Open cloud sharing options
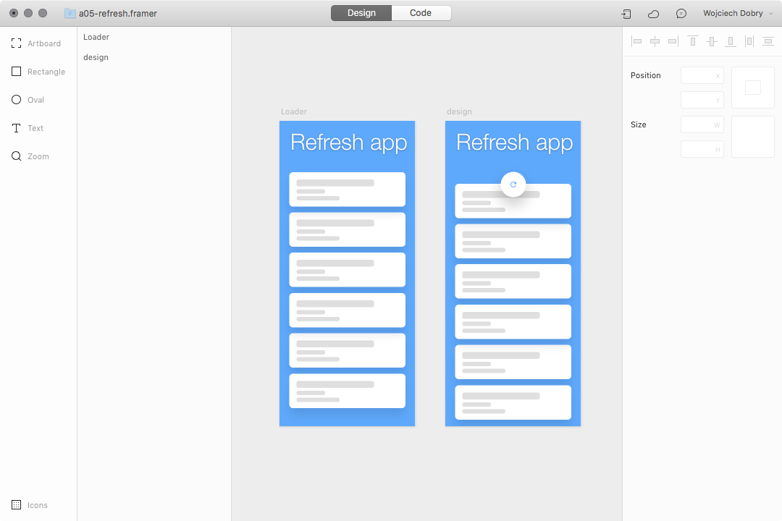The width and height of the screenshot is (782, 521). click(653, 14)
